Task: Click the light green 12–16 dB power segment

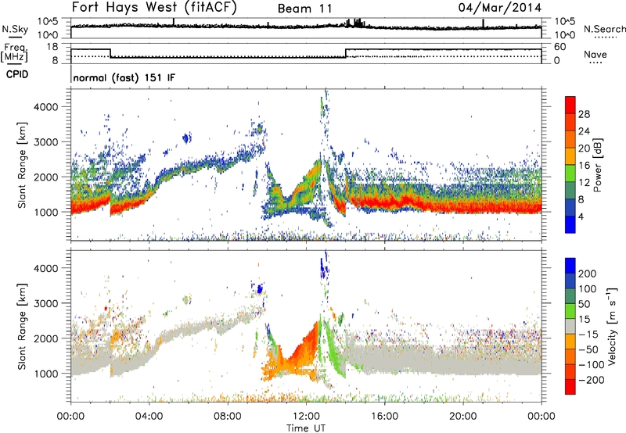Action: pyautogui.click(x=570, y=174)
